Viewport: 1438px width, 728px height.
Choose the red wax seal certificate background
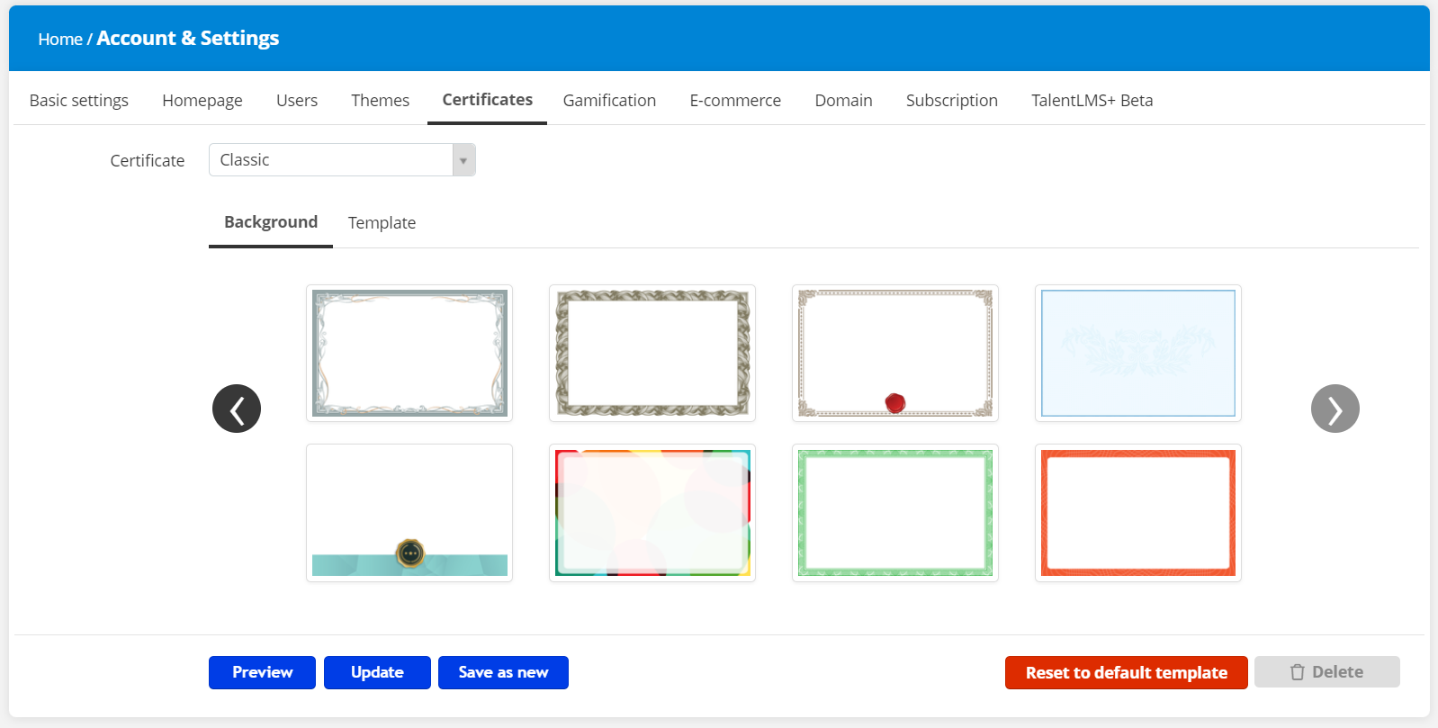coord(895,354)
